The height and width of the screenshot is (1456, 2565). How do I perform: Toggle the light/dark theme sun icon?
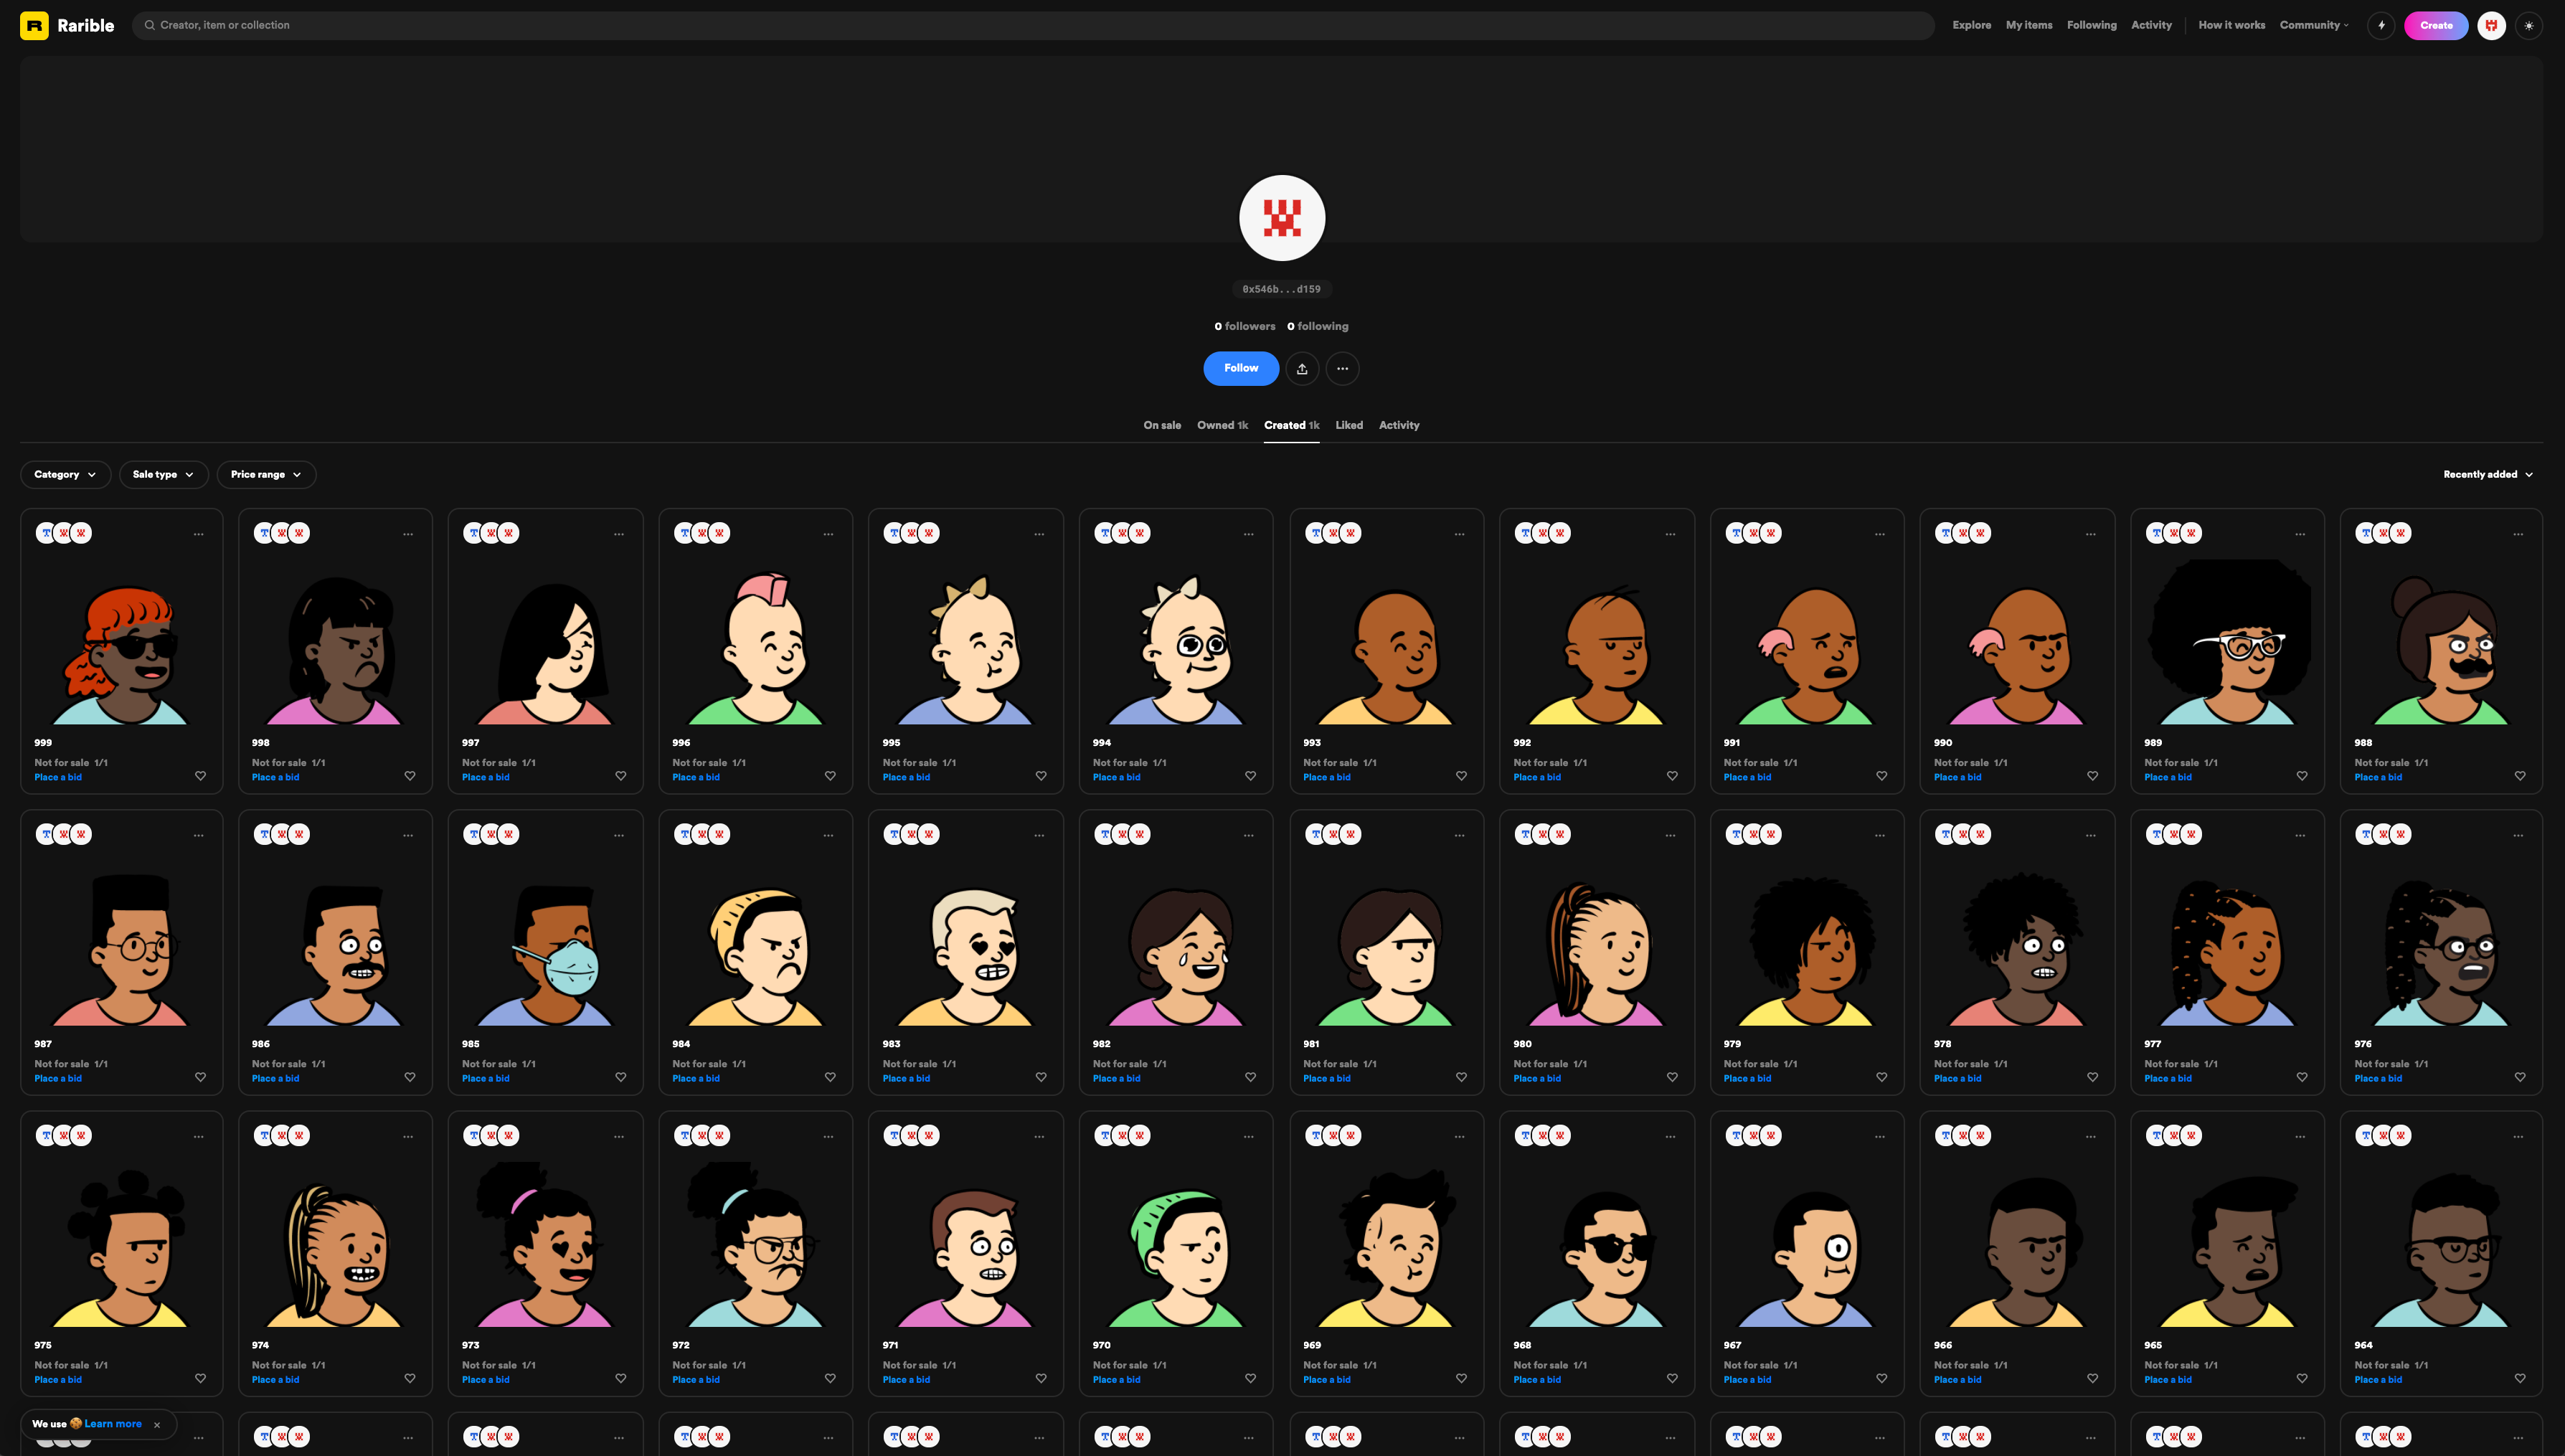click(x=2529, y=25)
